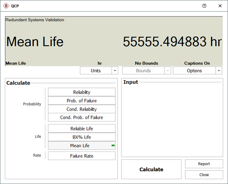The height and width of the screenshot is (184, 228).
Task: Choose Prob. of Failure calculation
Action: coord(82,101)
